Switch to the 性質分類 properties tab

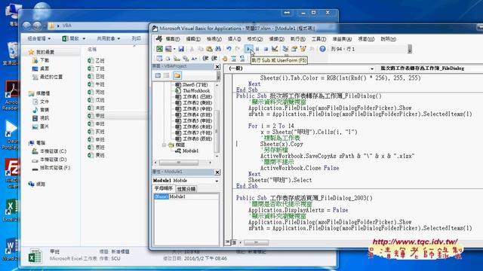point(186,189)
